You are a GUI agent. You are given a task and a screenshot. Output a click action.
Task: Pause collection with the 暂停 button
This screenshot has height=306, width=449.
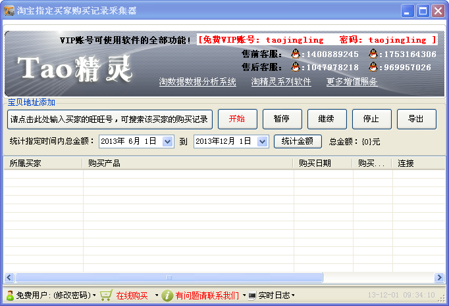(282, 119)
